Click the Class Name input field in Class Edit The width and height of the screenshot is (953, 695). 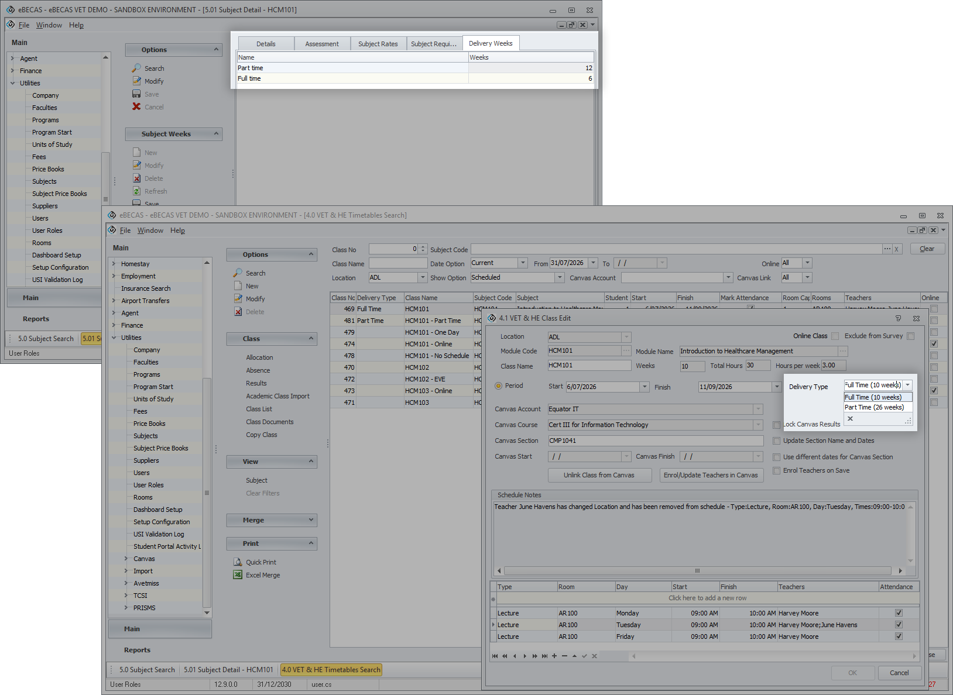click(589, 365)
